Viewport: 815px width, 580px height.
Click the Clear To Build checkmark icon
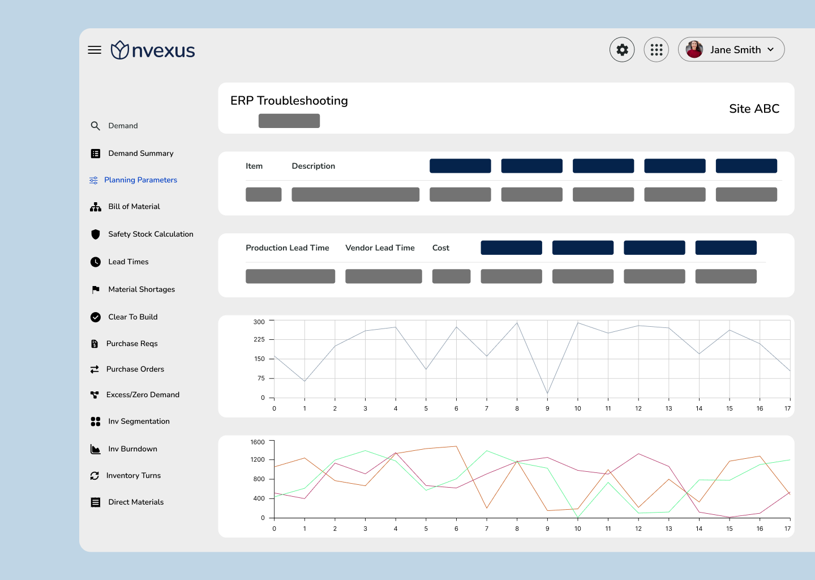tap(96, 317)
